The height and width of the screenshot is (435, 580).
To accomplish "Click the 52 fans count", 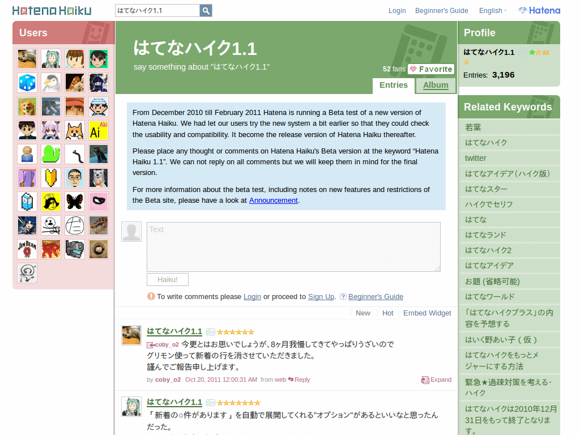I will 394,69.
